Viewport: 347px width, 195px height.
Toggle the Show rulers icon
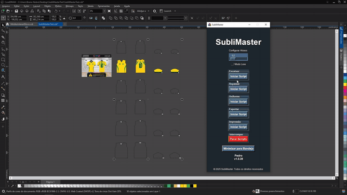click(116, 11)
